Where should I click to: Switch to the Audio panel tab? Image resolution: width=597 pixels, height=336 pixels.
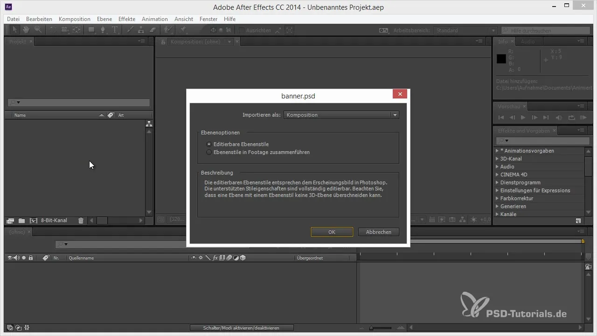coord(528,42)
